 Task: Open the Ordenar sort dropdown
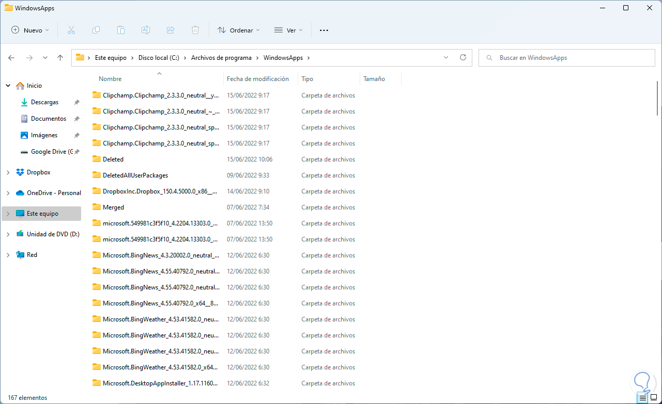coord(238,30)
